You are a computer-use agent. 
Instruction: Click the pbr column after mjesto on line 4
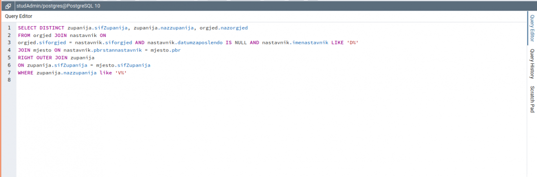176,50
